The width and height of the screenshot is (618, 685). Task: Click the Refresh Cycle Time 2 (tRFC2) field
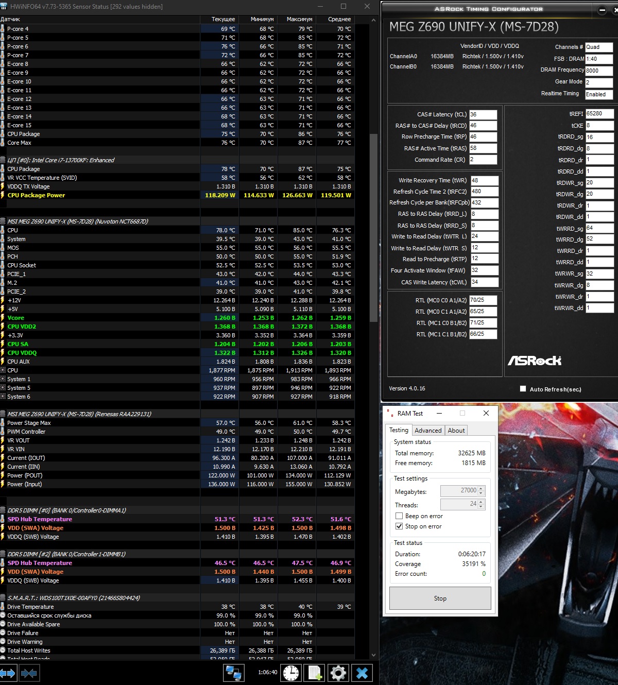tap(484, 191)
